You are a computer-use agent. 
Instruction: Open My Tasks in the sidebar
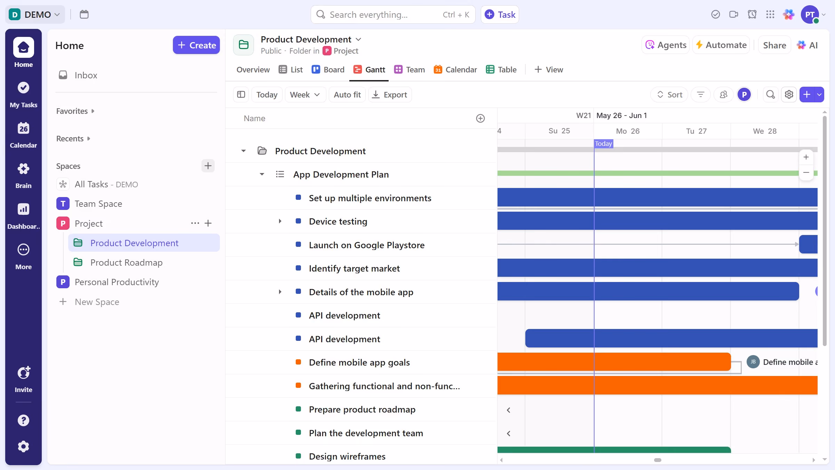23,94
